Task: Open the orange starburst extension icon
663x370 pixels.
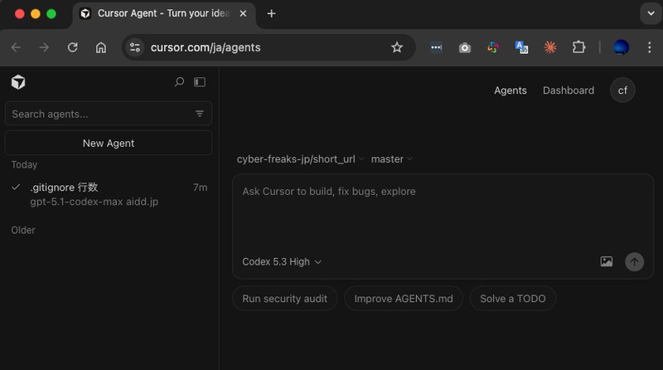Action: 550,47
